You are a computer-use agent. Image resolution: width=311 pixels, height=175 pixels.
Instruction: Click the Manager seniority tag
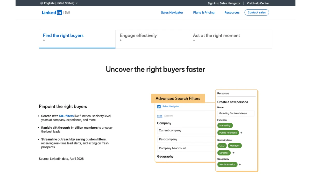(235, 146)
